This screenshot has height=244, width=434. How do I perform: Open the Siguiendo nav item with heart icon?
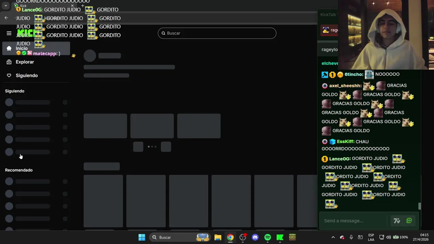(36, 76)
